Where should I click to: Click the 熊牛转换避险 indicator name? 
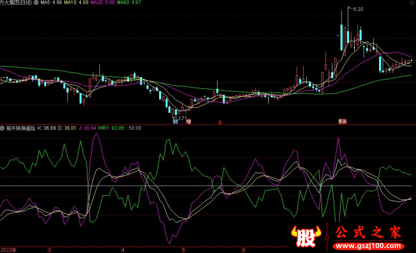point(21,128)
